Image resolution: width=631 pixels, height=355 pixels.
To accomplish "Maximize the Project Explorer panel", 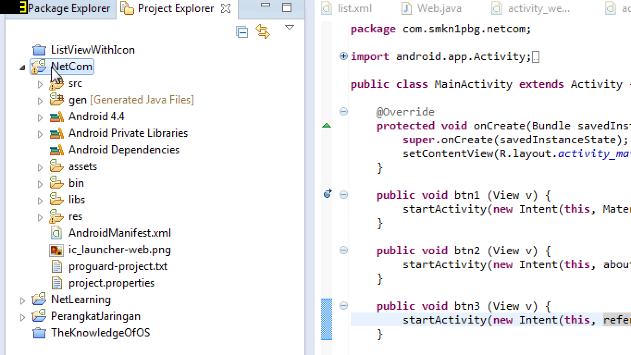I will coord(287,7).
